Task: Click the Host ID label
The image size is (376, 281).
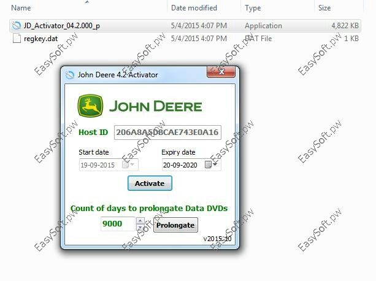Action: click(x=93, y=132)
